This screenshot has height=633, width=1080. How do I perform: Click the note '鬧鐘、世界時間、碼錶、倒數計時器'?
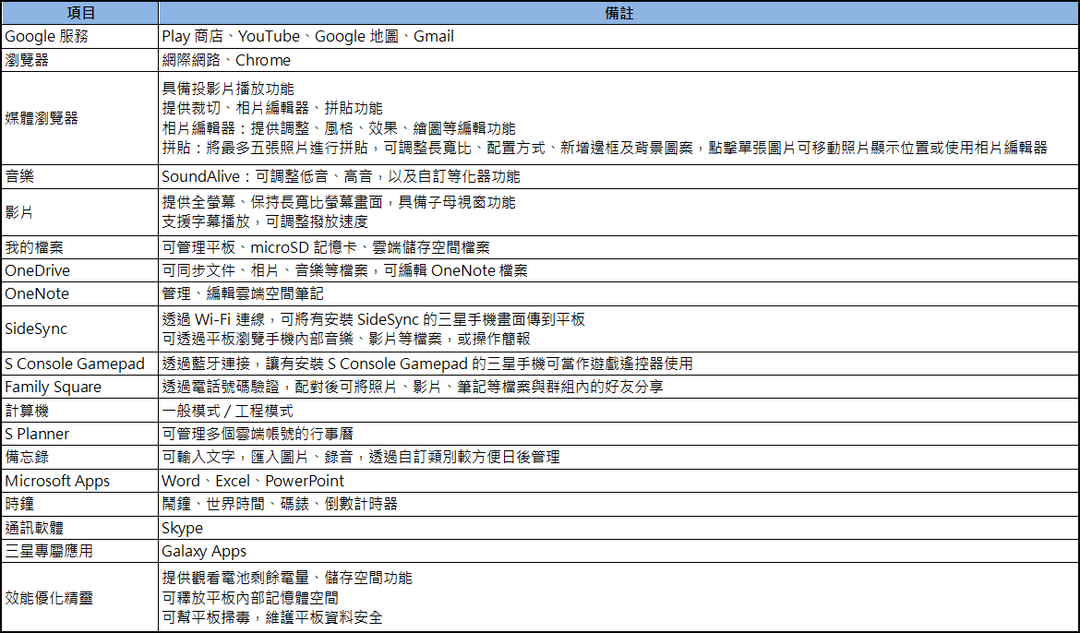pyautogui.click(x=280, y=504)
